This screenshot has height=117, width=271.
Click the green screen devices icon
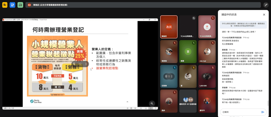point(20,5)
